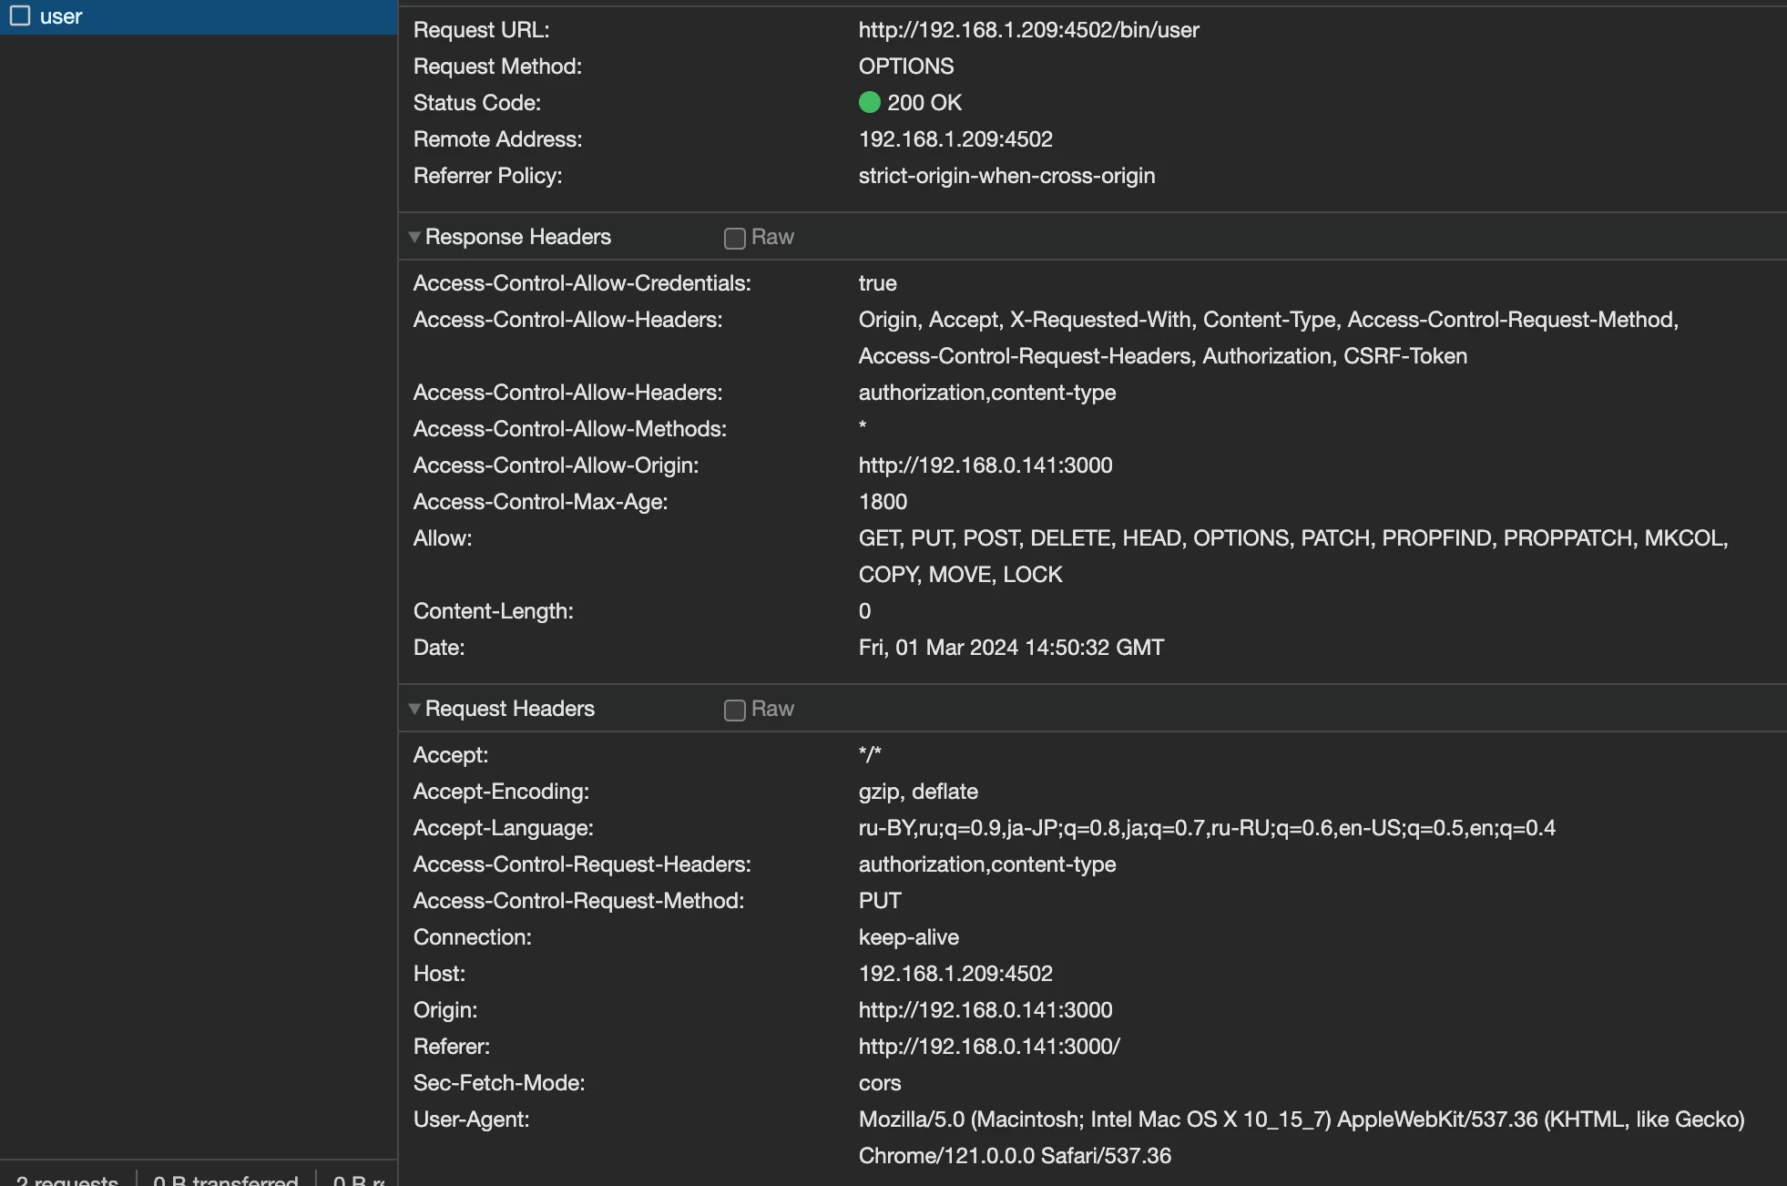This screenshot has width=1787, height=1186.
Task: Click the Response Headers section title
Action: [517, 237]
